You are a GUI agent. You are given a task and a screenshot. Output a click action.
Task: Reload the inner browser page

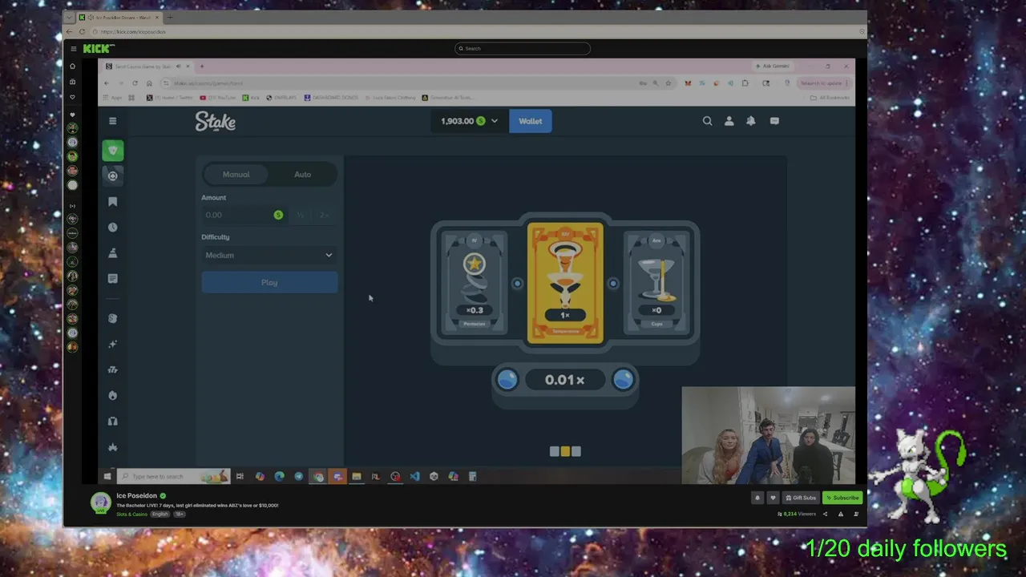tap(135, 83)
